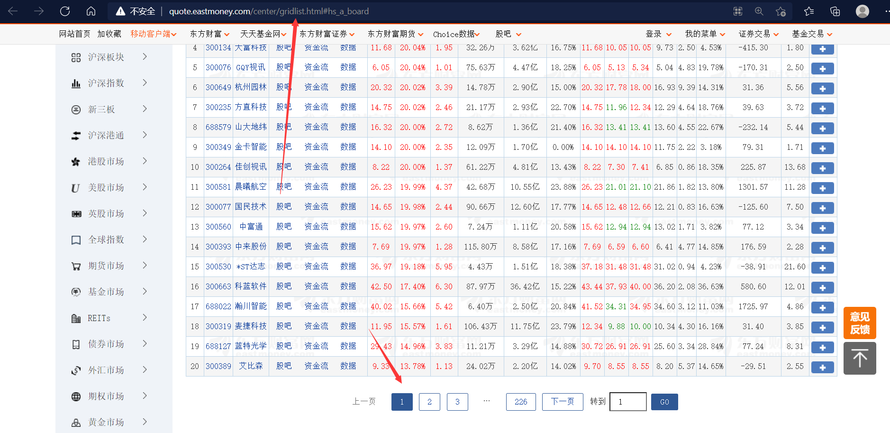Jump to page top with up-arrow button
This screenshot has height=433, width=890.
pos(860,359)
